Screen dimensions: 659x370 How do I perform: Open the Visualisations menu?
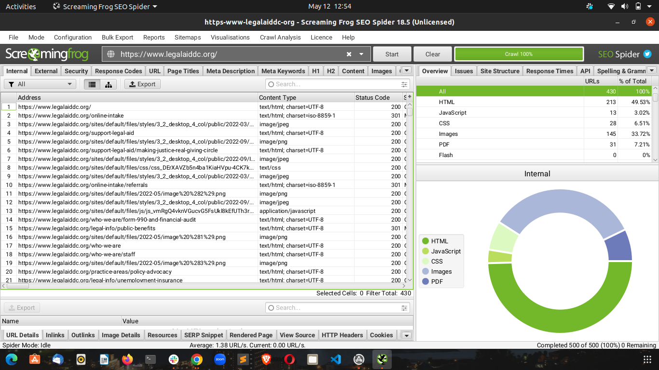[x=230, y=37]
